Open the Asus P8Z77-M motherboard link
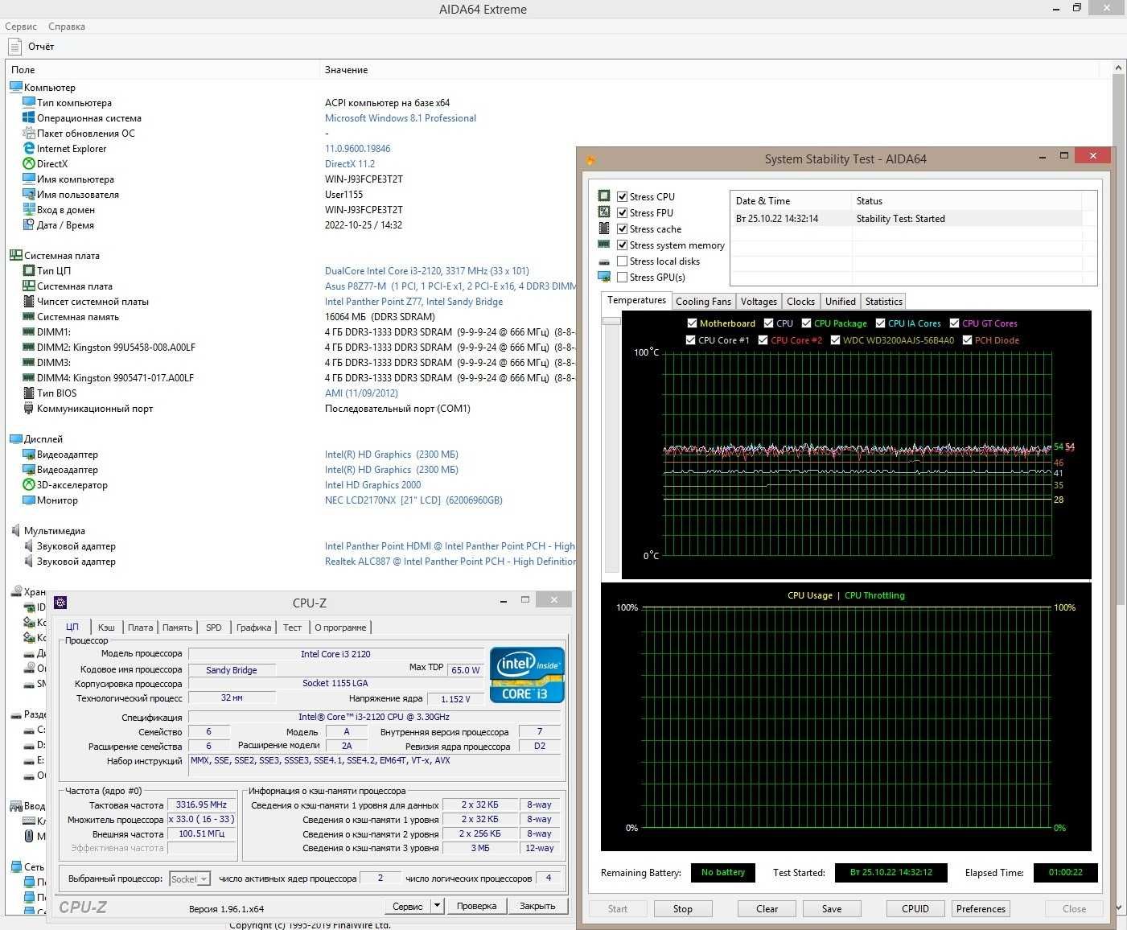The image size is (1127, 930). (450, 286)
